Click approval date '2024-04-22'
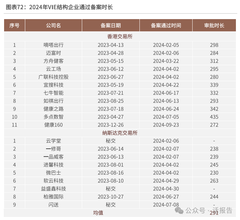This screenshot has width=240, height=220. click(x=166, y=85)
